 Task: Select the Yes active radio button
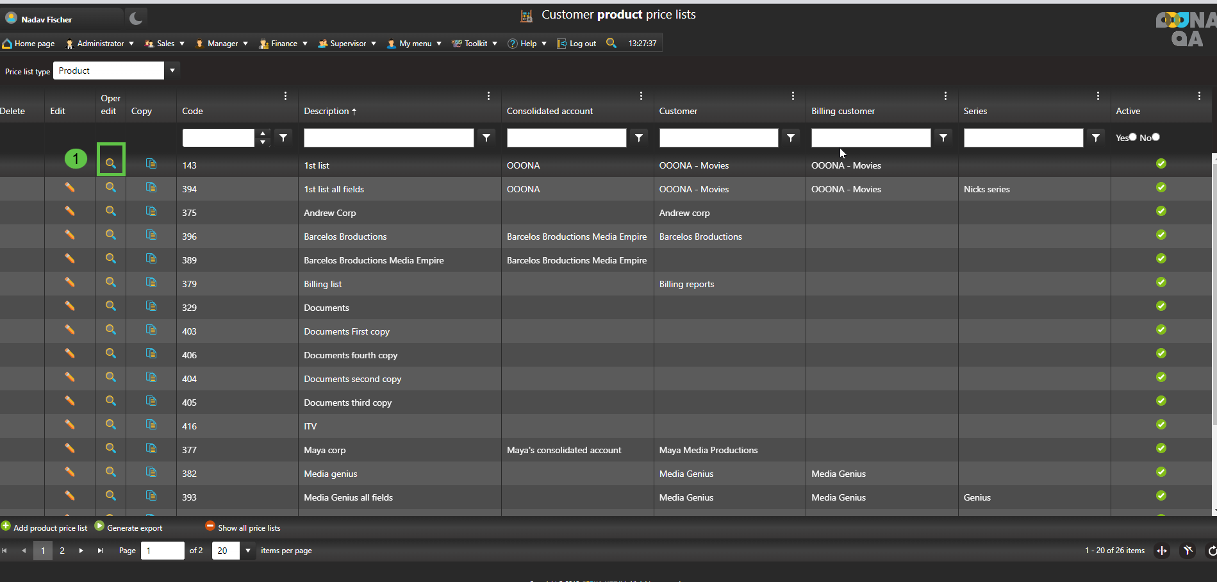(x=1132, y=137)
